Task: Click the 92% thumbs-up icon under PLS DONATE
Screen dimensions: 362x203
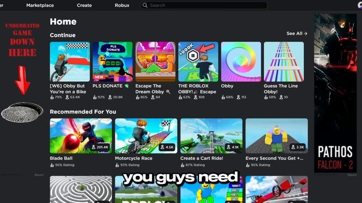Action: 95,98
